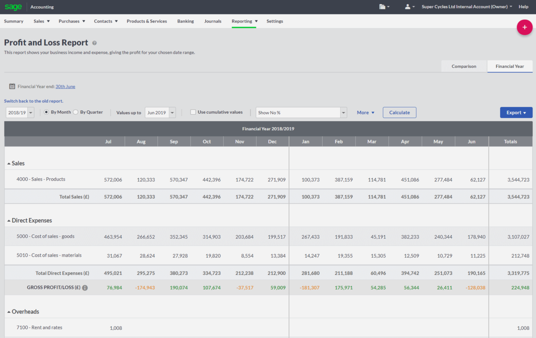Click the Calculate button

(399, 112)
